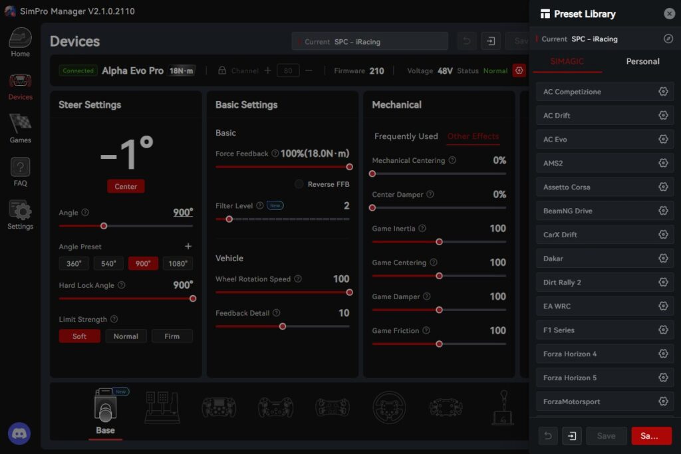Switch to Frequently Used effects tab

point(406,136)
